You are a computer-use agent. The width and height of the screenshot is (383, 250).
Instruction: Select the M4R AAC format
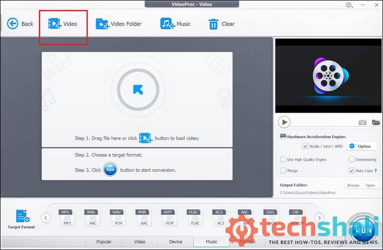[144, 218]
